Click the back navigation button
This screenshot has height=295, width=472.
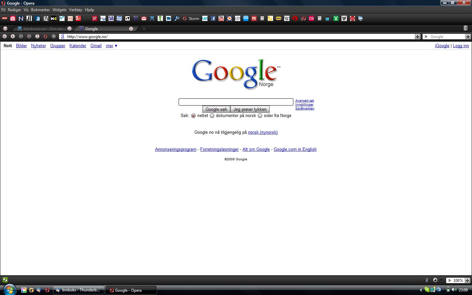tap(13, 36)
